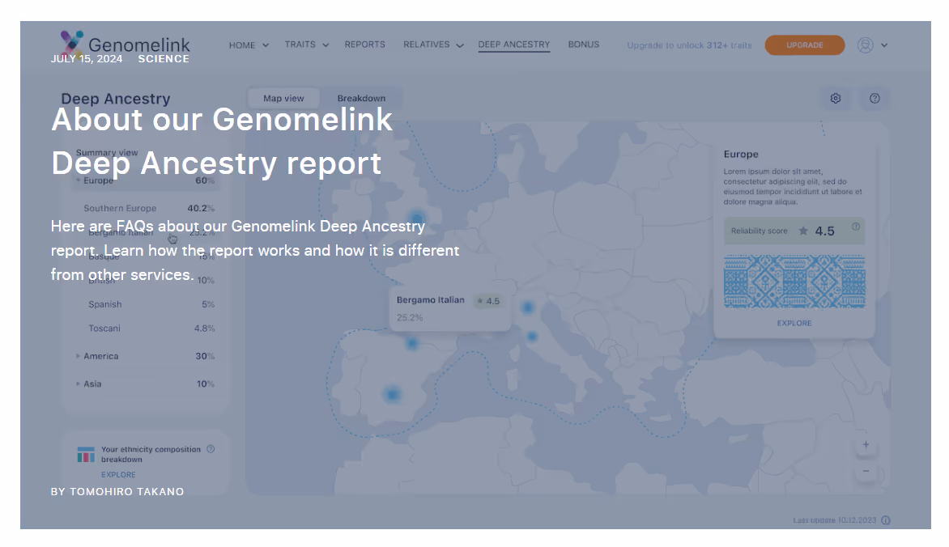949x547 pixels.
Task: Click the Spain hotspot marker on map
Action: click(x=392, y=395)
